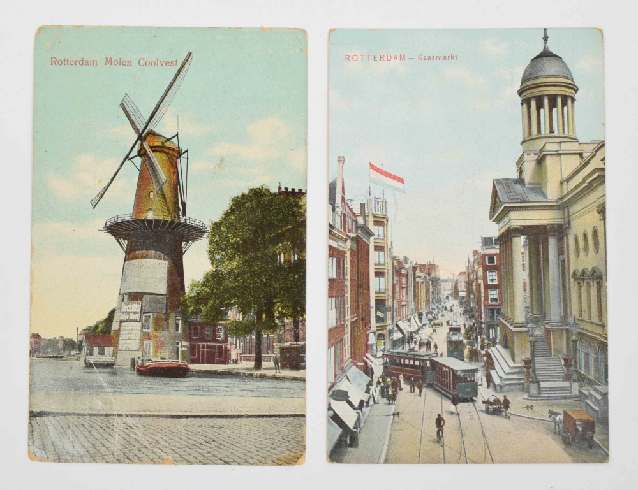Click the 'Rotterdam Molen Coolvest' caption text

114,62
